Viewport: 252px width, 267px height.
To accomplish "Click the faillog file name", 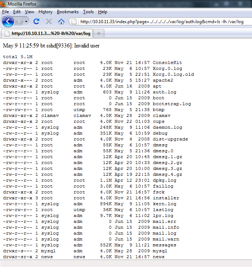I will tap(163, 186).
